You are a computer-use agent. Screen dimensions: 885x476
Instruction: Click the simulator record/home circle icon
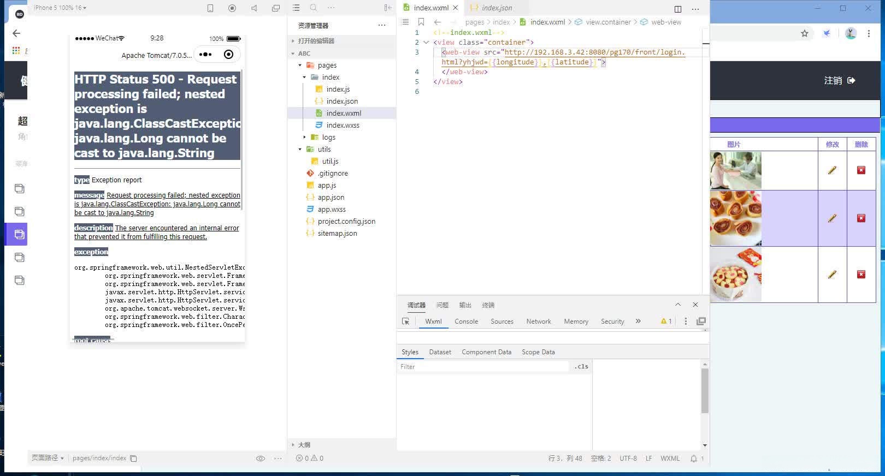[232, 8]
